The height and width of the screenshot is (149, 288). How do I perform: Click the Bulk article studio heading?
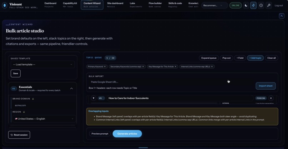[x=25, y=31]
